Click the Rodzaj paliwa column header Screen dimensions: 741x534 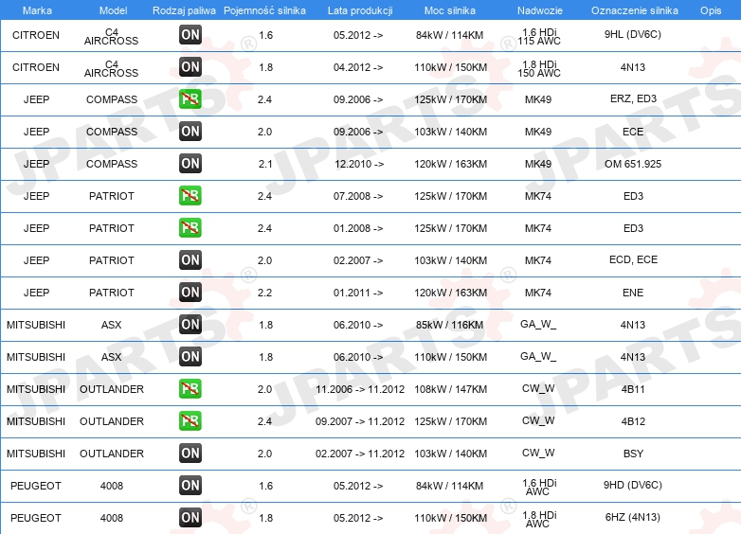185,10
